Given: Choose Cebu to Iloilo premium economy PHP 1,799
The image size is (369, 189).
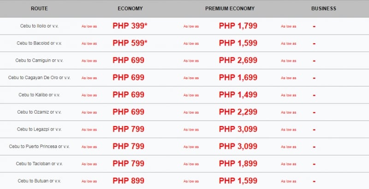Looking at the screenshot, I should click(x=238, y=26).
